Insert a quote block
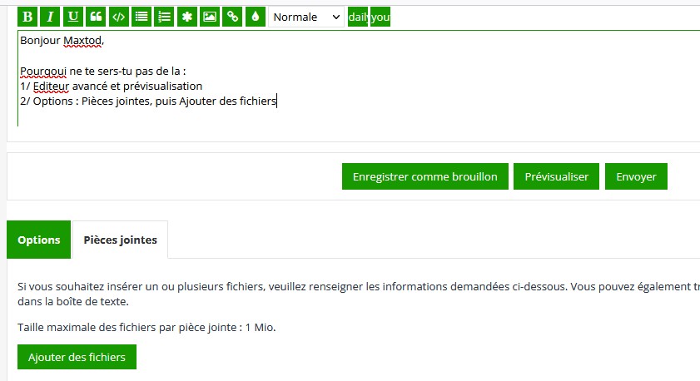Screen dimensions: 700x381 (x=96, y=17)
